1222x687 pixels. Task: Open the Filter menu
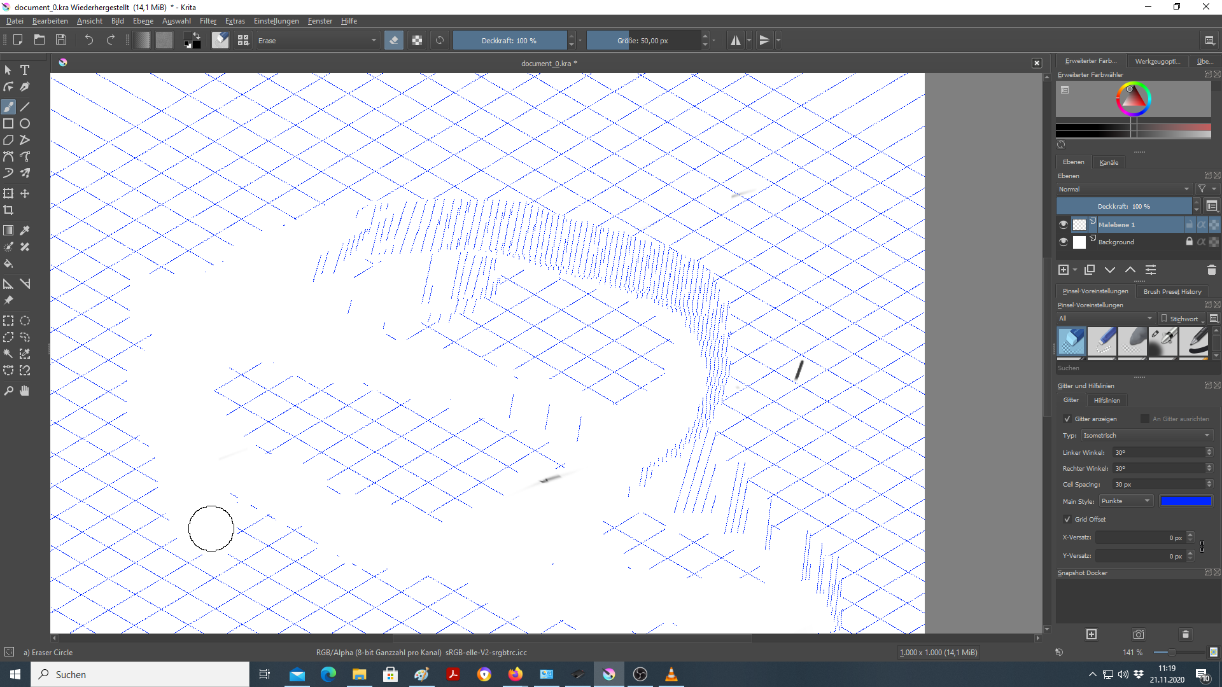(208, 20)
